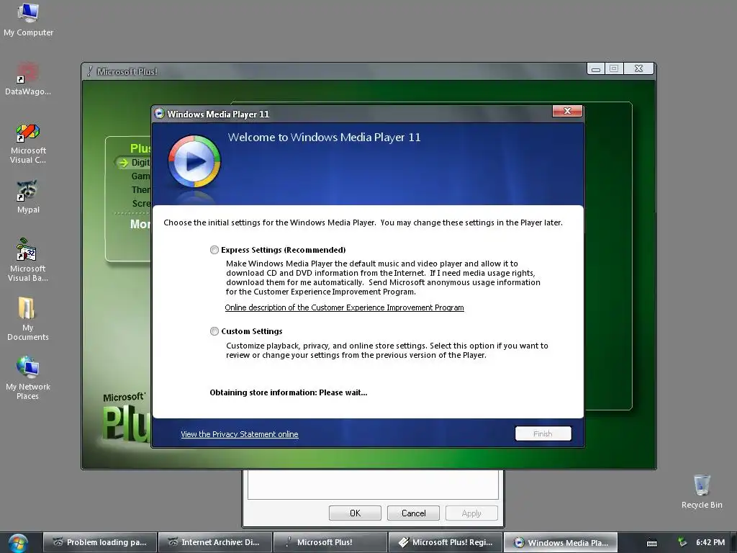The image size is (737, 553).
Task: Close the Windows Media Player 11 dialog
Action: tap(567, 111)
